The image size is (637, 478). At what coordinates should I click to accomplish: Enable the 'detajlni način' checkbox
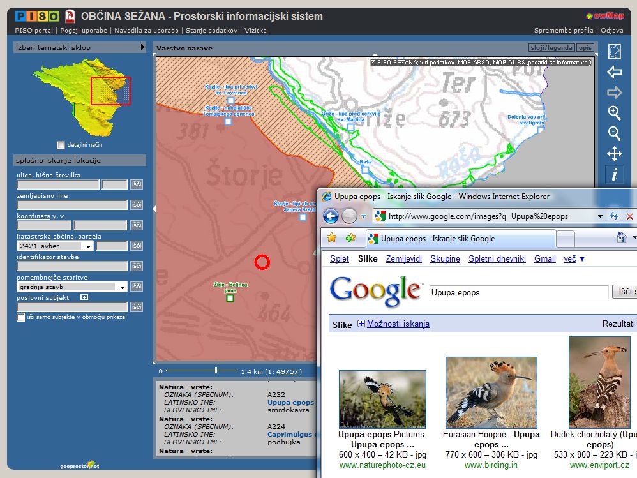61,145
